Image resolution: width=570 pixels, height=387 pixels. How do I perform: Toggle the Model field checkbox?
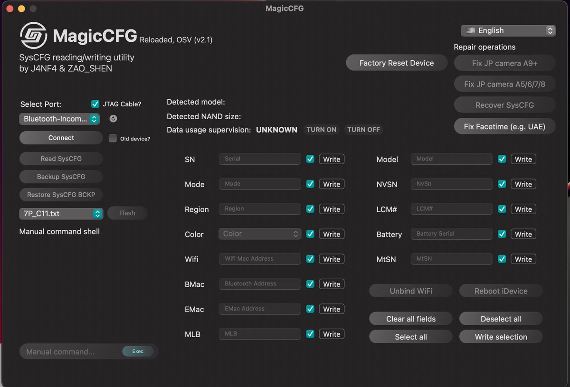click(x=502, y=159)
